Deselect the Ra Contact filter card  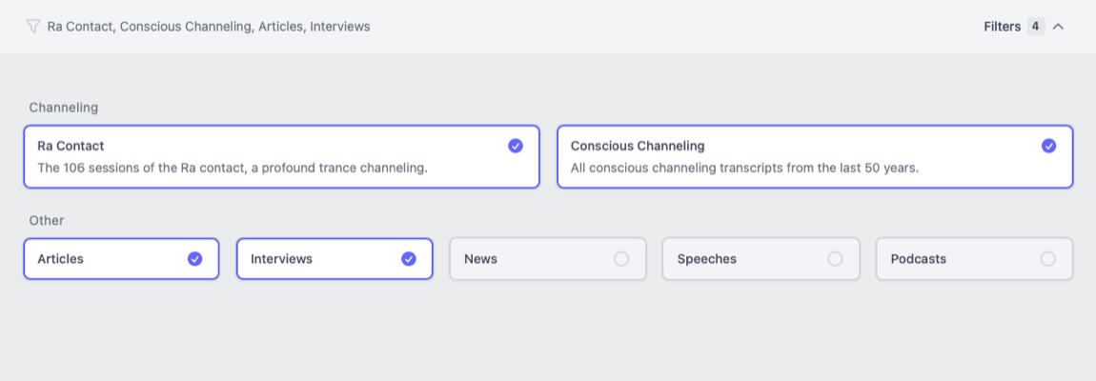281,157
